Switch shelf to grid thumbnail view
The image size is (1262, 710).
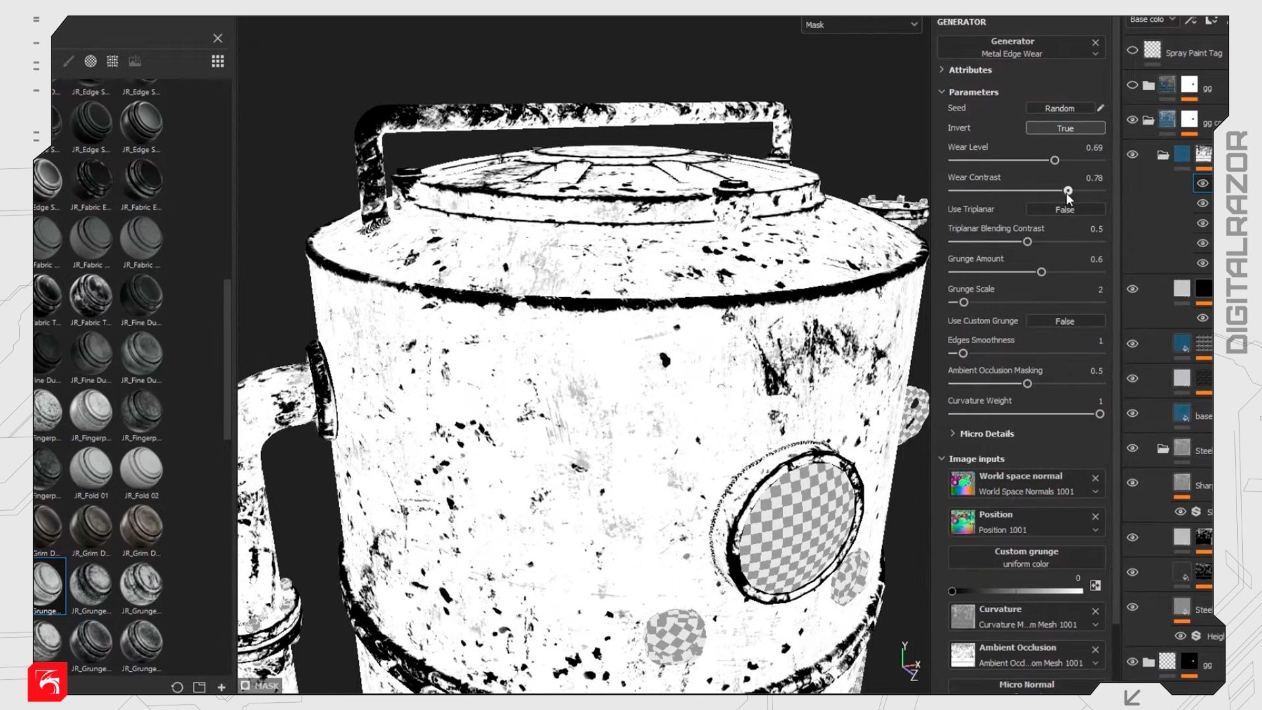pos(218,61)
